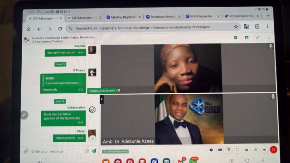Close the (44) Messages tab
Image resolution: width=290 pixels, height=163 pixels.
[100, 18]
